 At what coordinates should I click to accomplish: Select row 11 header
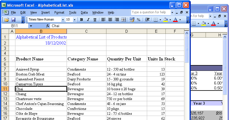point(5,89)
